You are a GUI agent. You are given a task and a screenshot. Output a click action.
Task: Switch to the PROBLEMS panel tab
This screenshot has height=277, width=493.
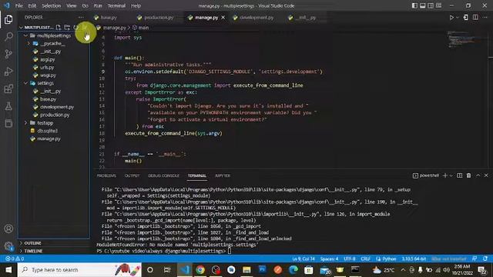[106, 175]
